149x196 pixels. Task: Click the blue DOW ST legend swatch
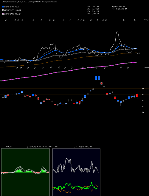tap(3, 7)
